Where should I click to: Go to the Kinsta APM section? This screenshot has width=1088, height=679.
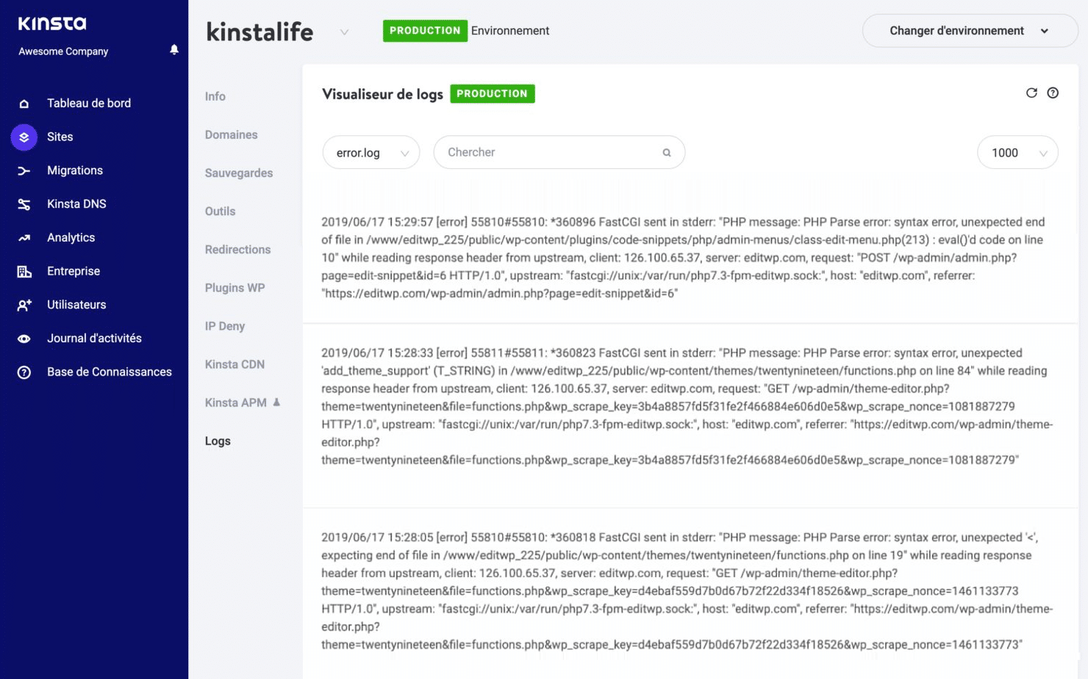(235, 403)
